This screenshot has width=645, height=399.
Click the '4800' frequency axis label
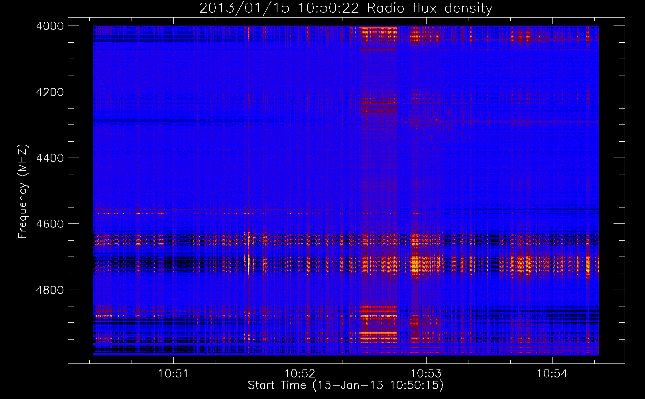[x=50, y=290]
